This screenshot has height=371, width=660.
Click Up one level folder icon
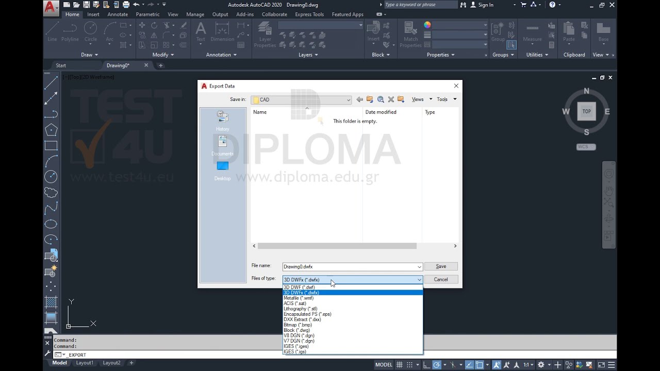[x=370, y=99]
